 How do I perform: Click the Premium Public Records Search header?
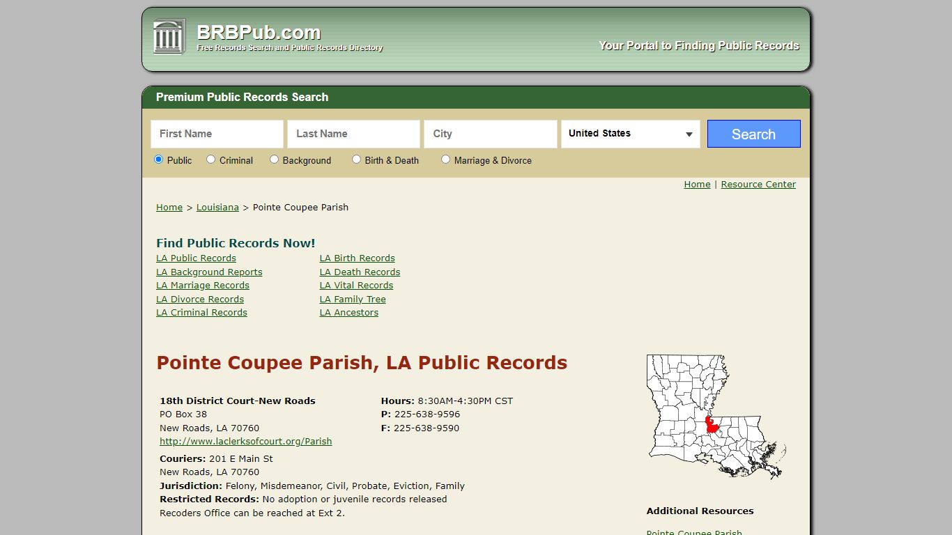click(x=242, y=98)
